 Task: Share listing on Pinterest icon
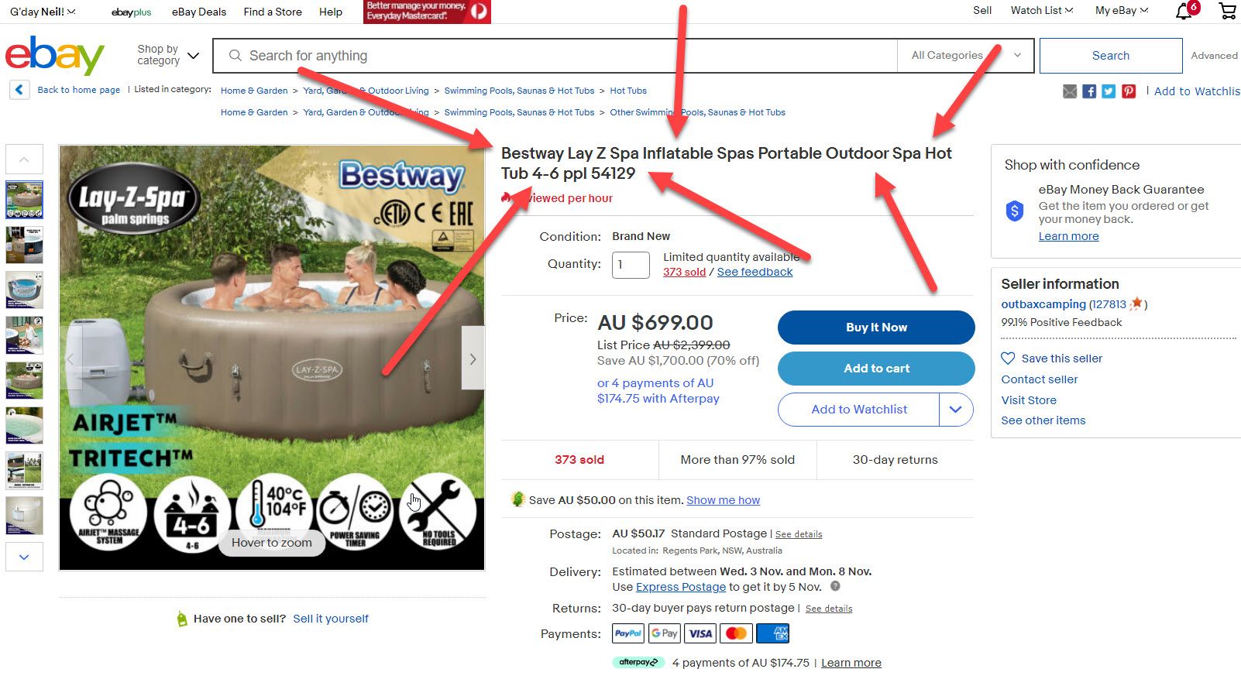click(x=1129, y=91)
